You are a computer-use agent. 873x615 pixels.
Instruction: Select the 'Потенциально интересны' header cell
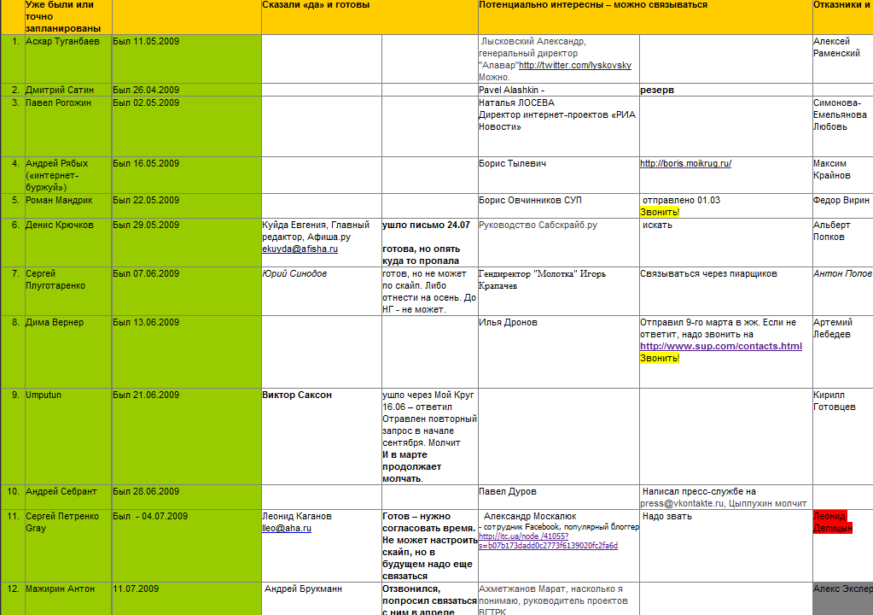pyautogui.click(x=592, y=5)
